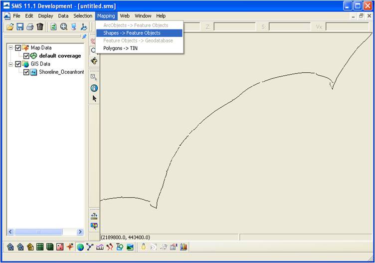The height and width of the screenshot is (263, 375).
Task: Print with the printer toolbar icon
Action: pyautogui.click(x=30, y=27)
